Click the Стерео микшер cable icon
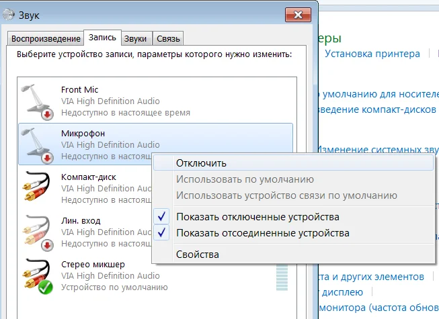439x319 pixels. click(38, 277)
